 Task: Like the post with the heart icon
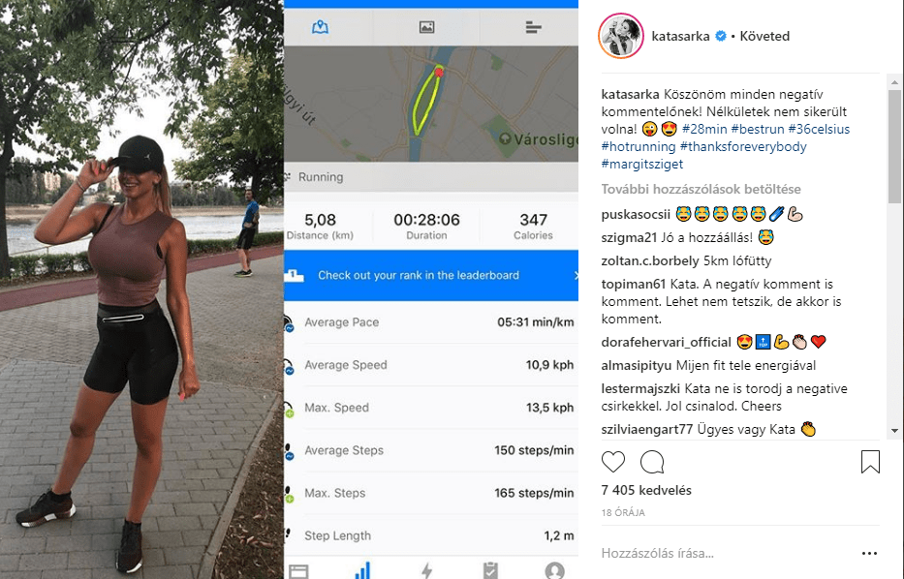click(x=613, y=462)
